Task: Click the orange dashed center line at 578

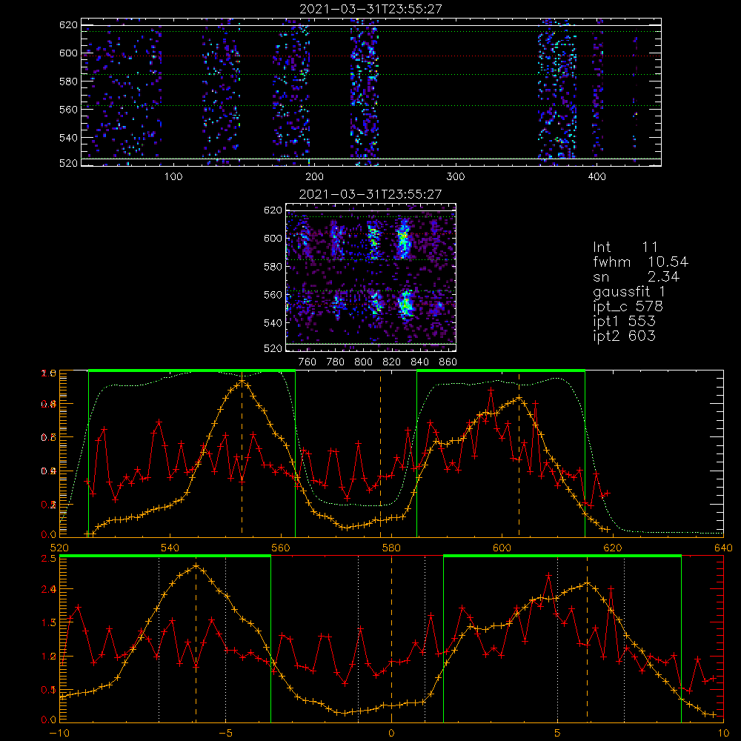Action: point(380,453)
